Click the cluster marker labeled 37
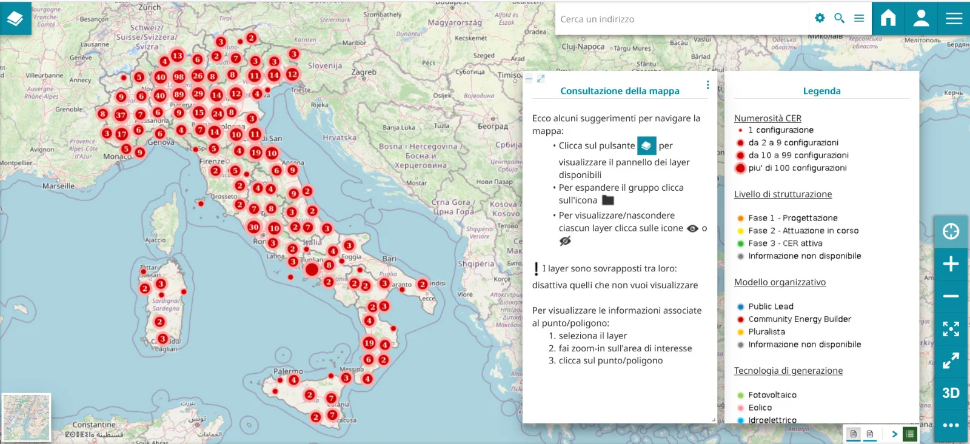Screen dimensions: 970x444 [x=121, y=115]
